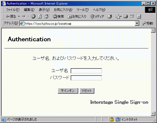Click the ページが表示されました status text

click(x=22, y=119)
